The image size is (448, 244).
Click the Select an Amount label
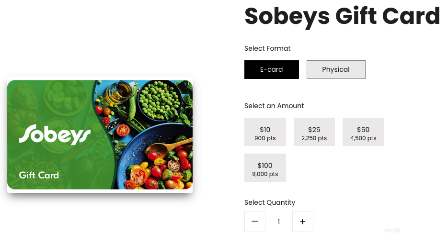coord(274,106)
